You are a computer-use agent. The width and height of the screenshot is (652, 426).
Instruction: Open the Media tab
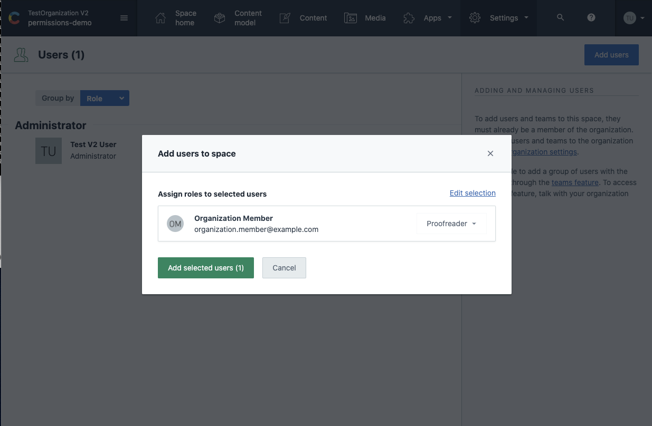tap(375, 18)
